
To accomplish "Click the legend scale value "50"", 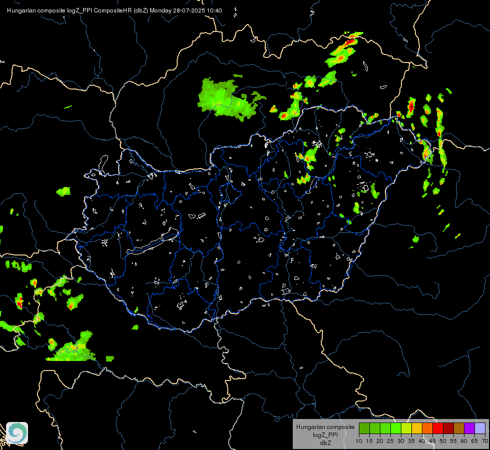I will (443, 441).
